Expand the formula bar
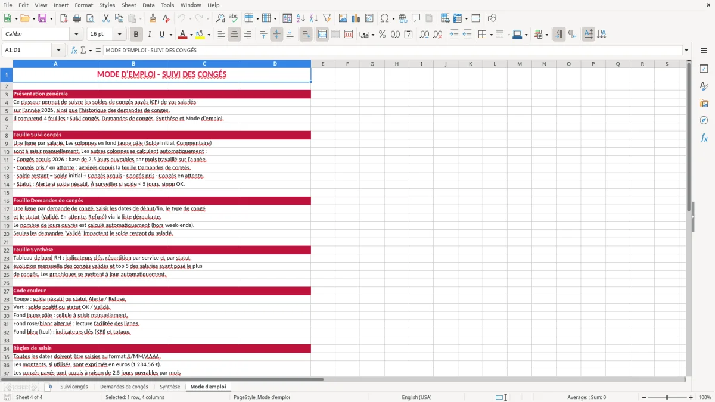The image size is (715, 402). pos(687,51)
